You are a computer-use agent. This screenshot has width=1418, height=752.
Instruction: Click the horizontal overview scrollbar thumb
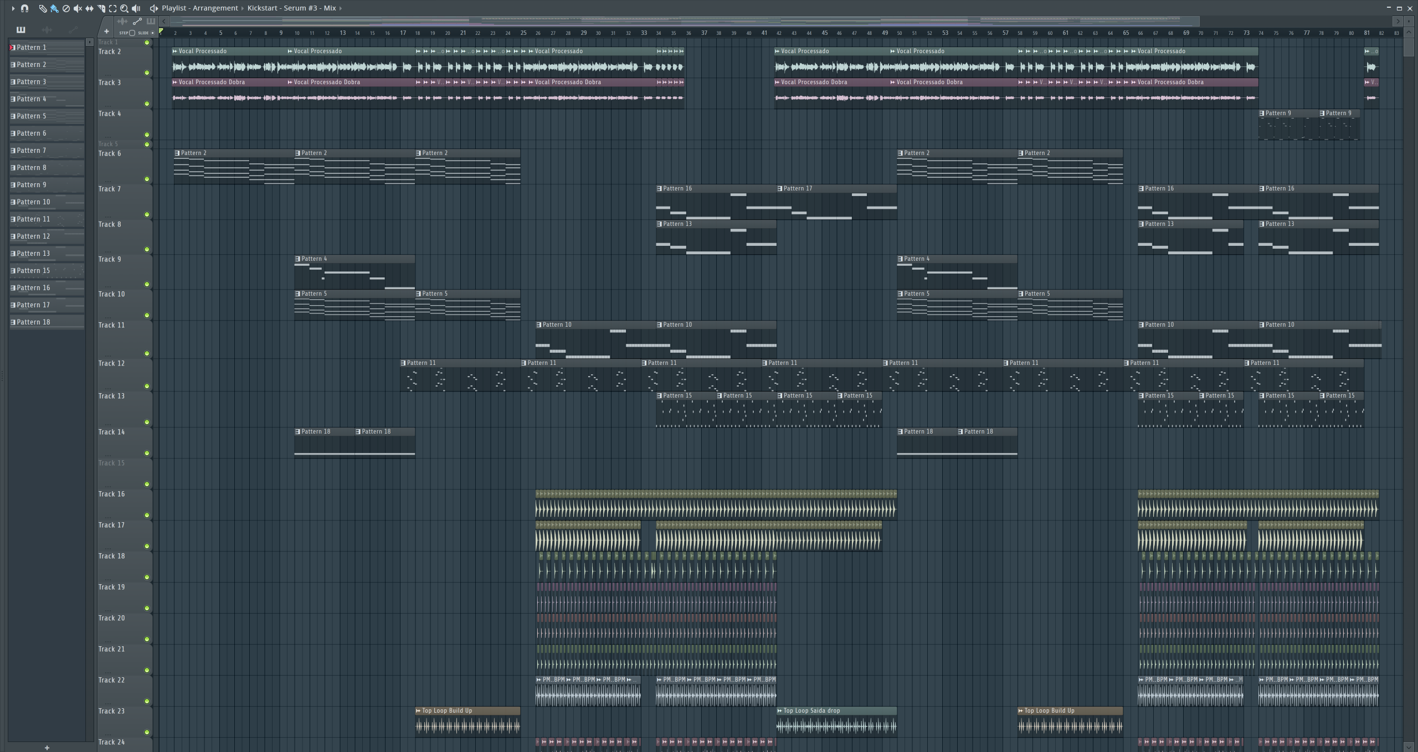(x=685, y=22)
